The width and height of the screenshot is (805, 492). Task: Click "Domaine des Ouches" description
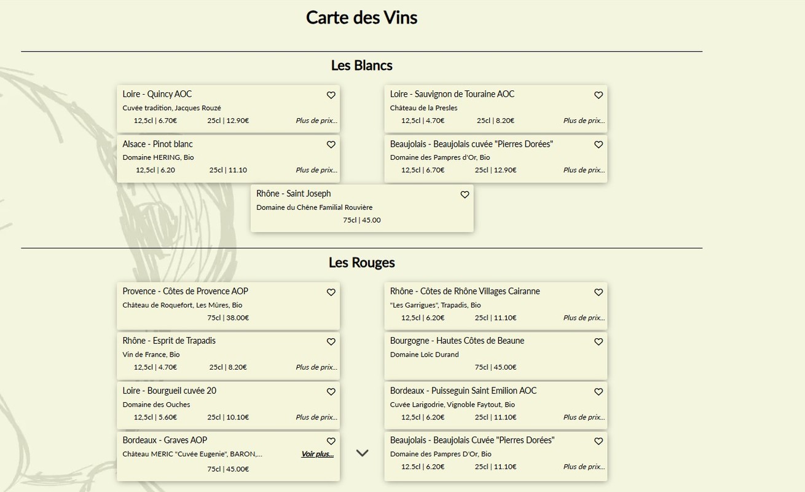pyautogui.click(x=156, y=405)
